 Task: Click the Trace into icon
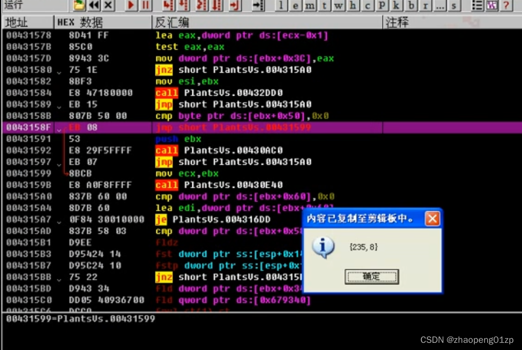tap(202, 5)
